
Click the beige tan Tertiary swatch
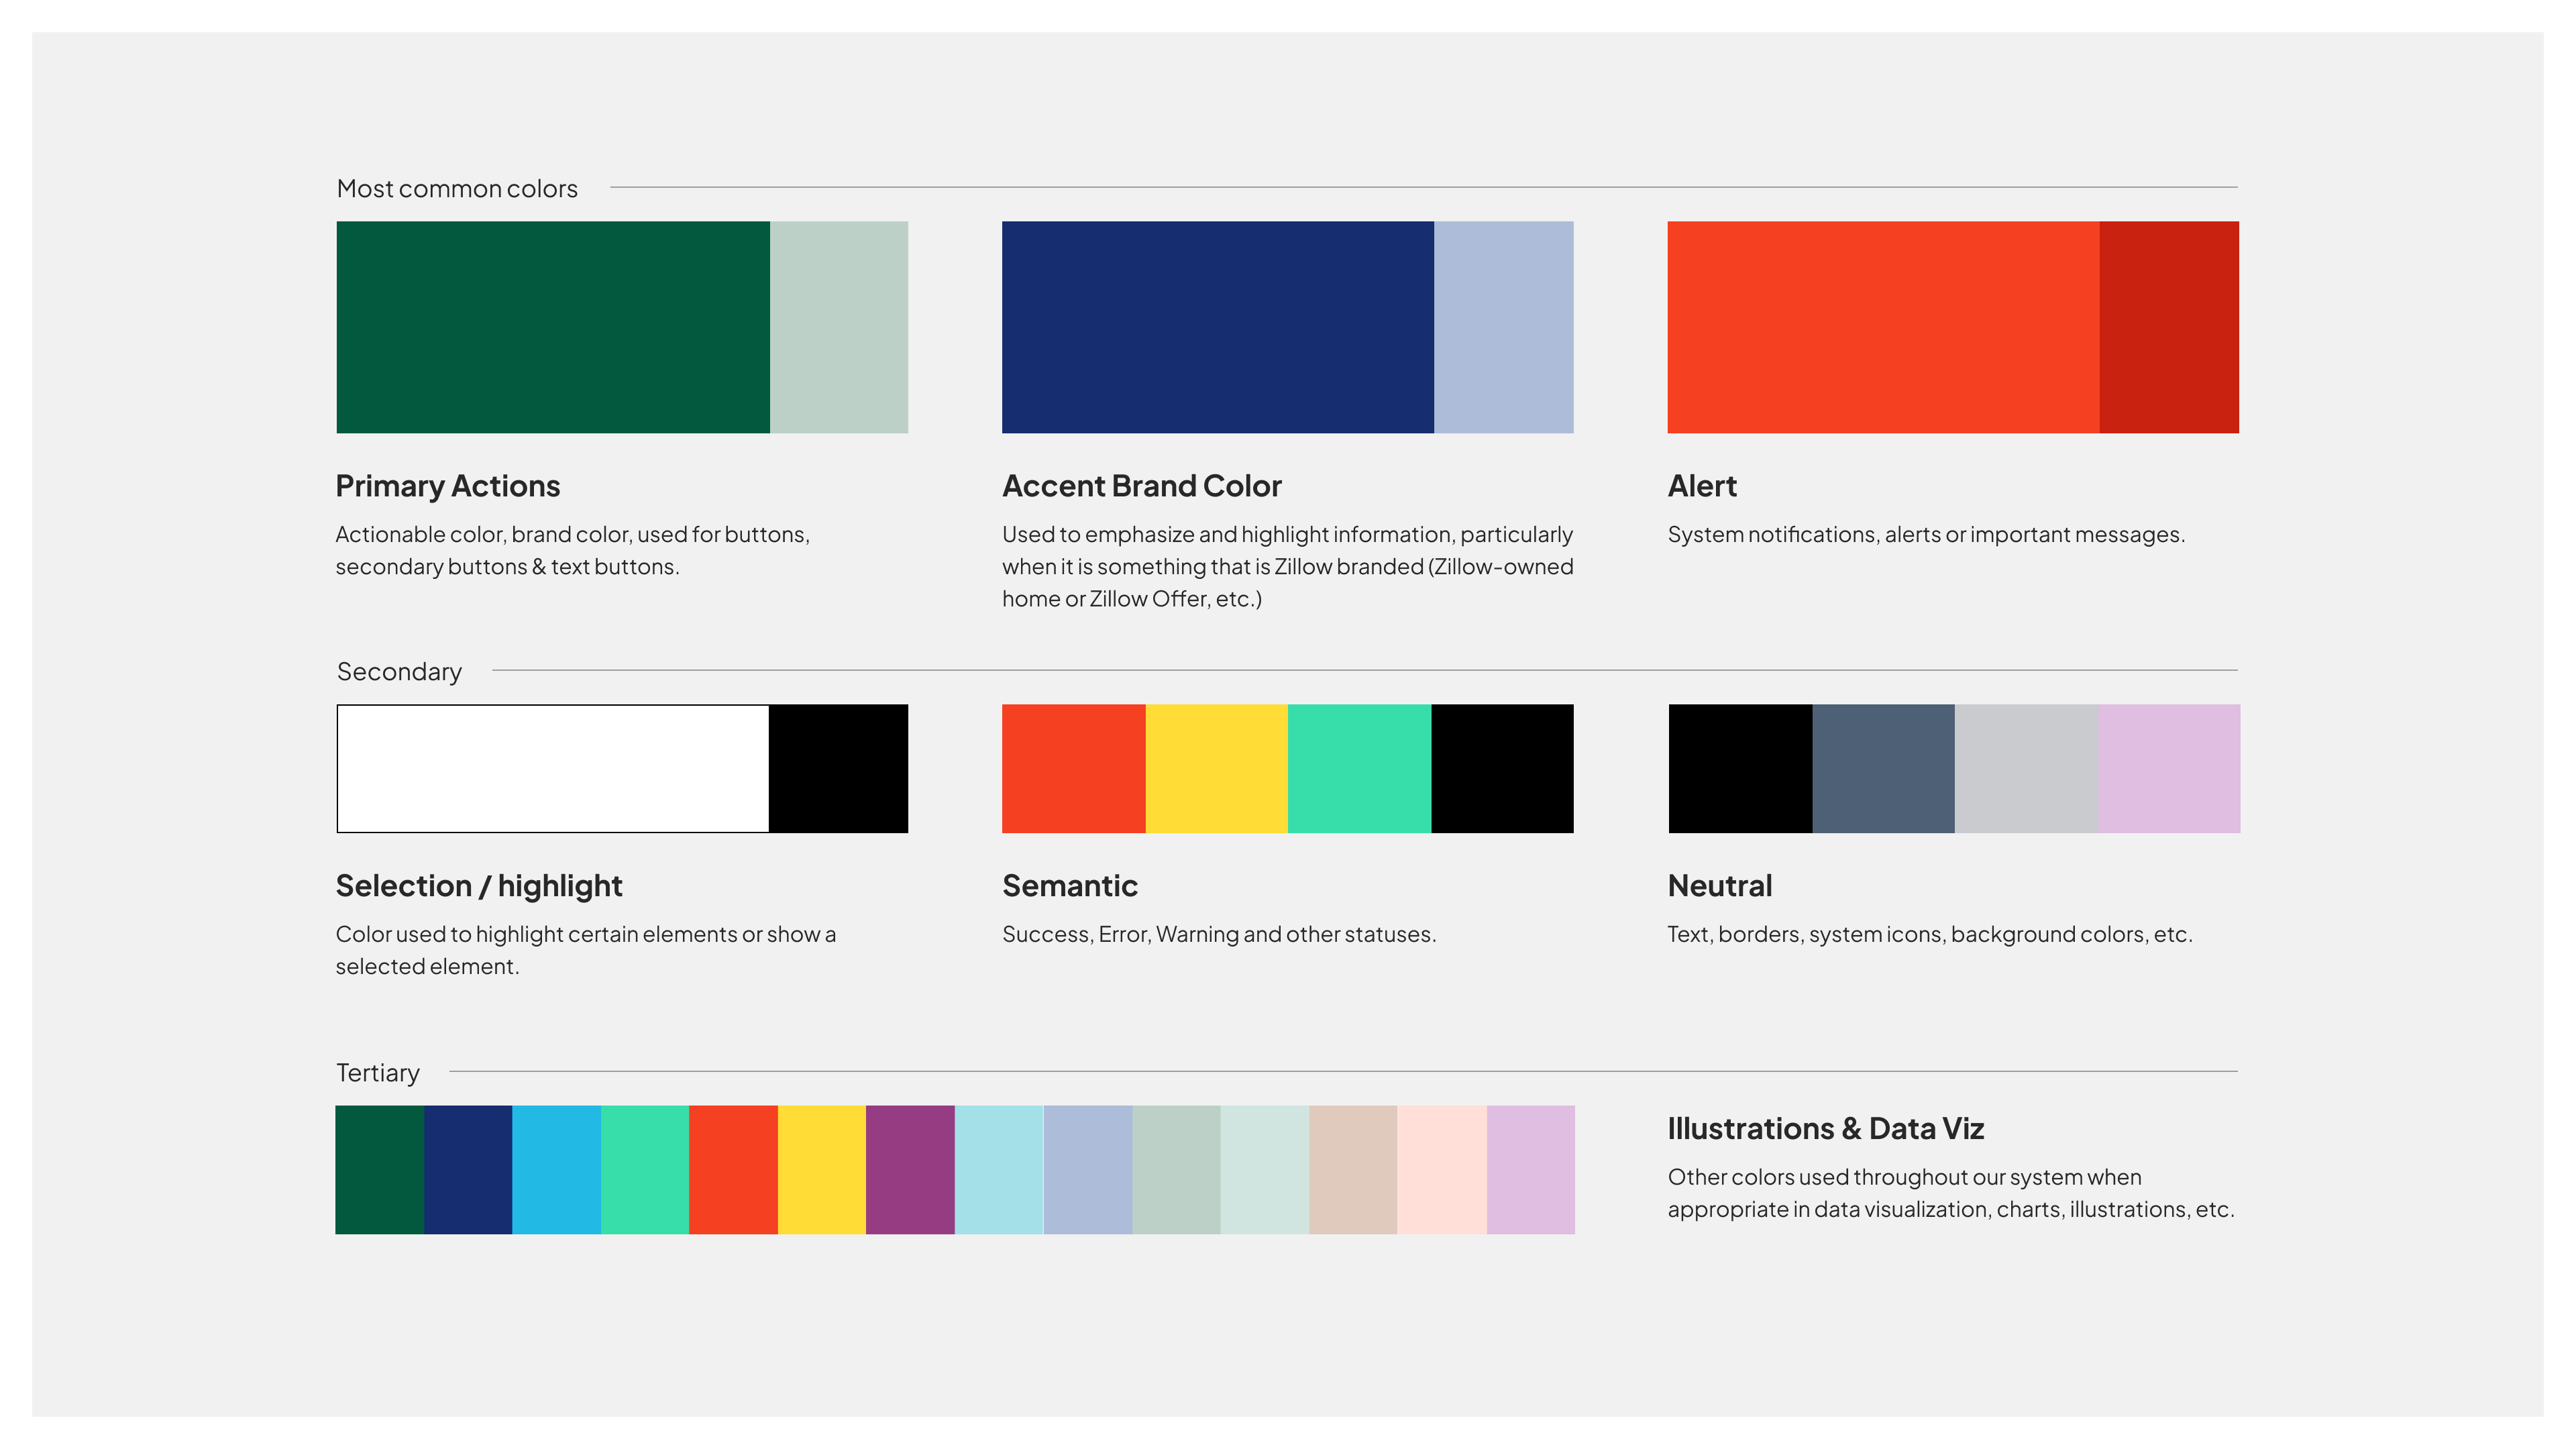tap(1353, 1169)
